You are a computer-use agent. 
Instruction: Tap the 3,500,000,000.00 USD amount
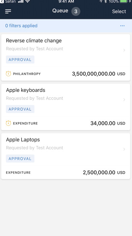click(99, 74)
